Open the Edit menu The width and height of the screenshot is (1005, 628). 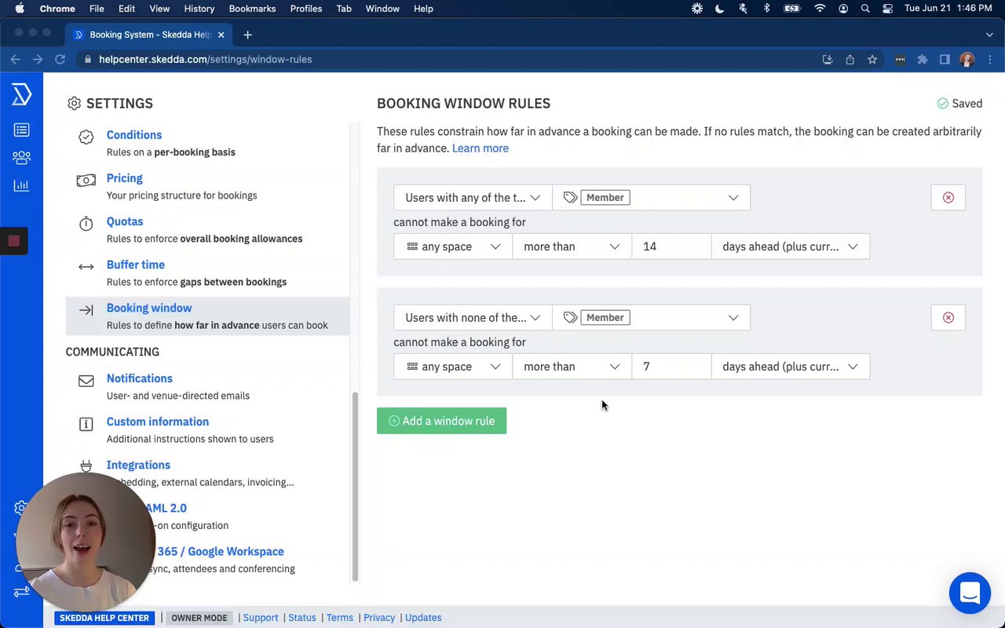(x=126, y=9)
